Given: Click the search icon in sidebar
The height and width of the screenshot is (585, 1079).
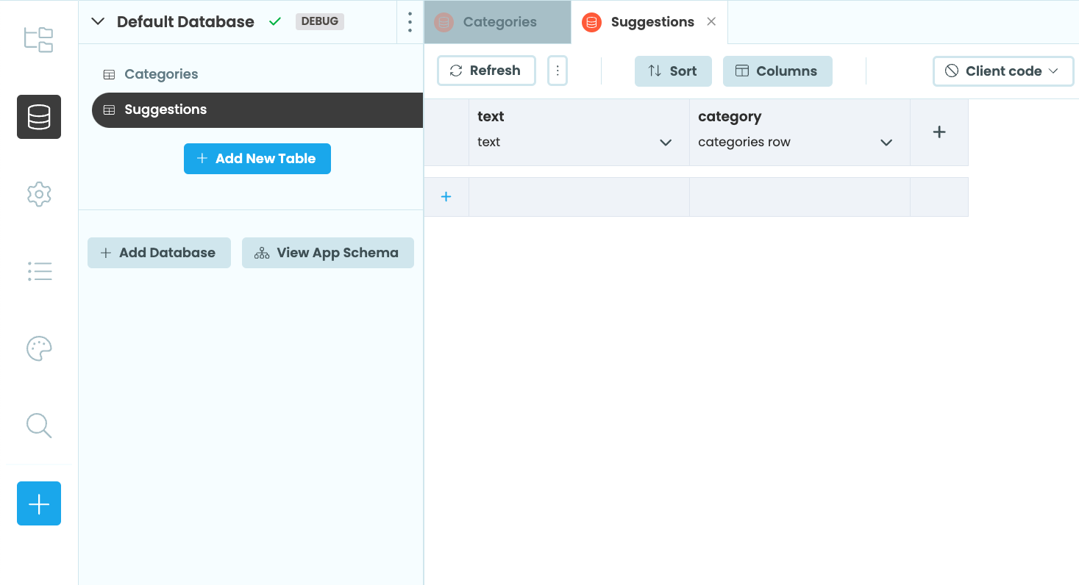Looking at the screenshot, I should pyautogui.click(x=38, y=426).
